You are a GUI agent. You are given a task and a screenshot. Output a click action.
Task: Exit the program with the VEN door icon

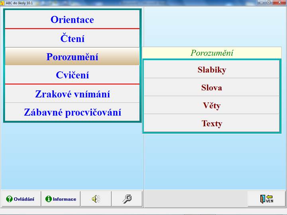[x=267, y=199]
